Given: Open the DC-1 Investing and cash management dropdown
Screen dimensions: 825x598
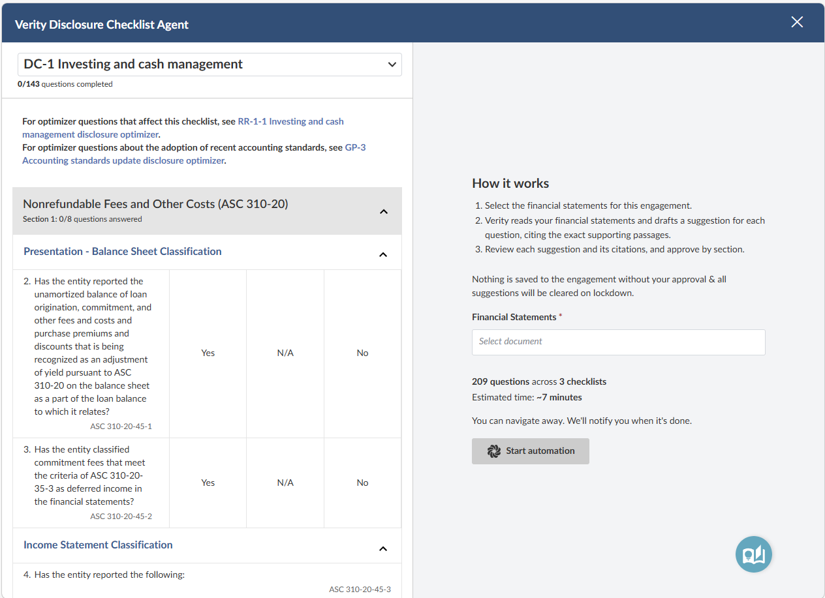Looking at the screenshot, I should (210, 65).
